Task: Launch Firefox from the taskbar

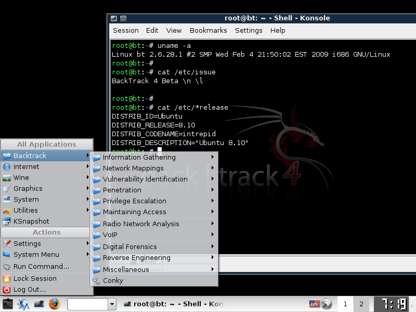Action: pyautogui.click(x=54, y=304)
